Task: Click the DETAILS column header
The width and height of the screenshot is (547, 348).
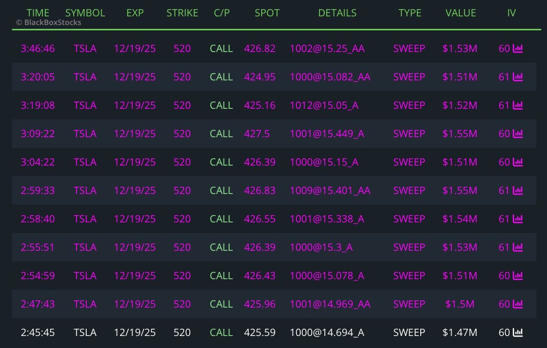Action: 337,13
